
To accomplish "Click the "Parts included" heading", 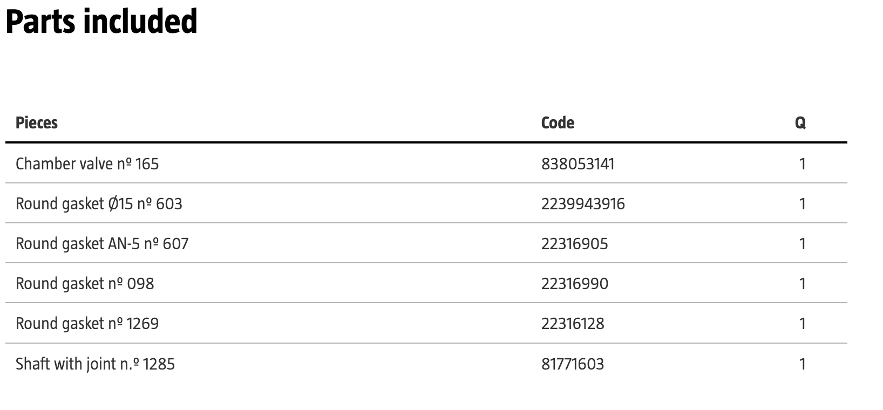I will tap(101, 22).
